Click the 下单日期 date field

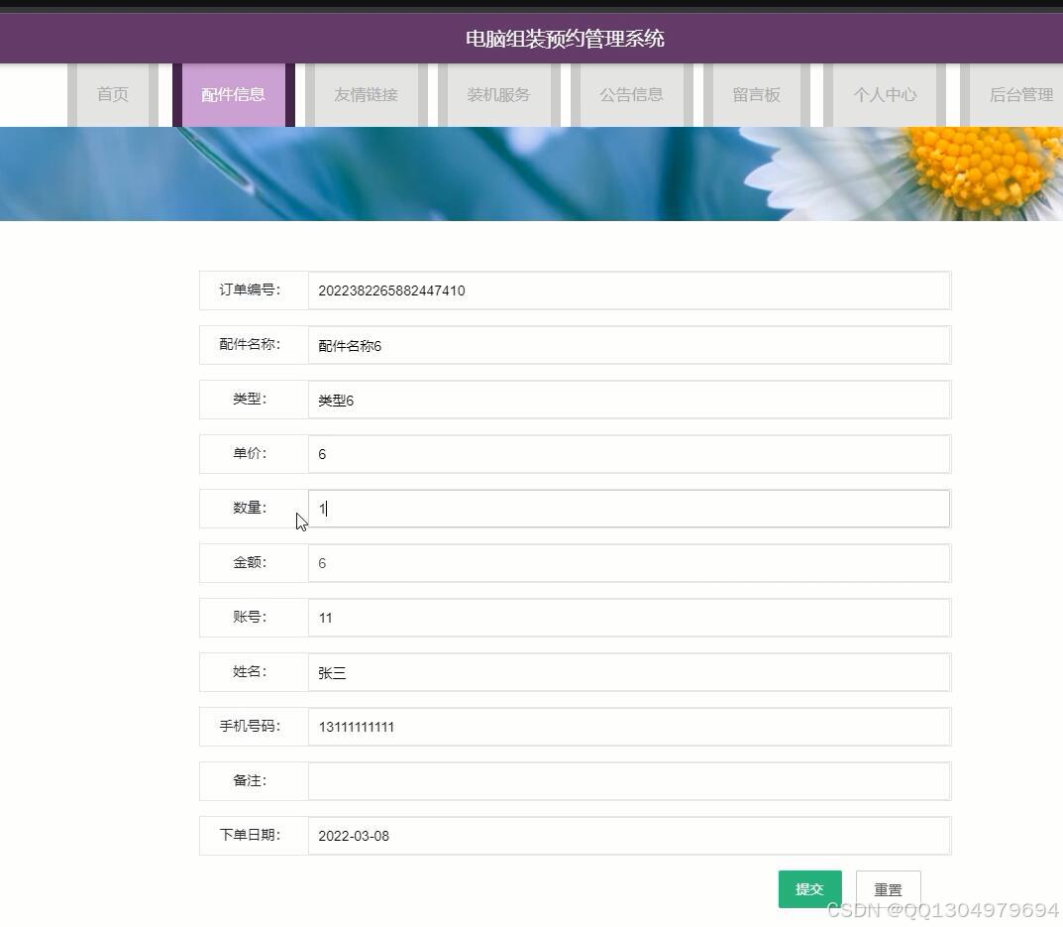[x=629, y=835]
